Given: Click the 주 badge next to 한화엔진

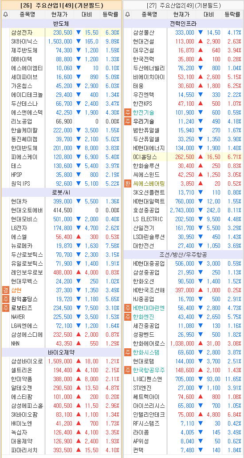Looking at the screenshot, I should [128, 317].
